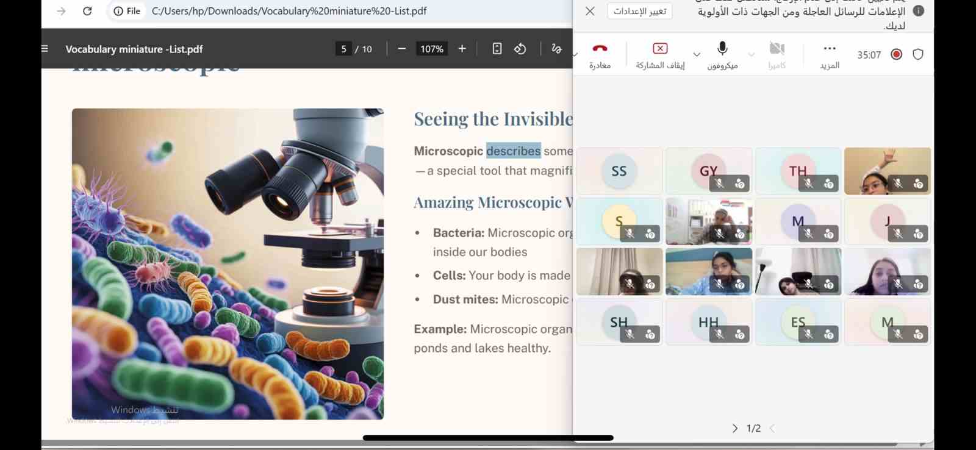
Task: Reload the PDF page in browser
Action: coord(87,11)
